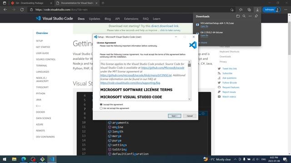Expand GET STARTED section in sidebar
This screenshot has height=163, width=291.
43,47
